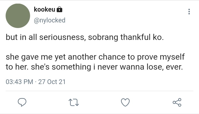Click the word "thankful" in the tweet
This screenshot has width=199, height=114.
click(135, 37)
